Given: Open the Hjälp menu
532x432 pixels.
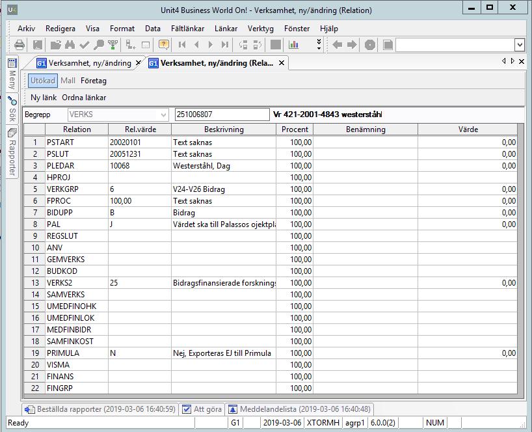Looking at the screenshot, I should coord(329,29).
